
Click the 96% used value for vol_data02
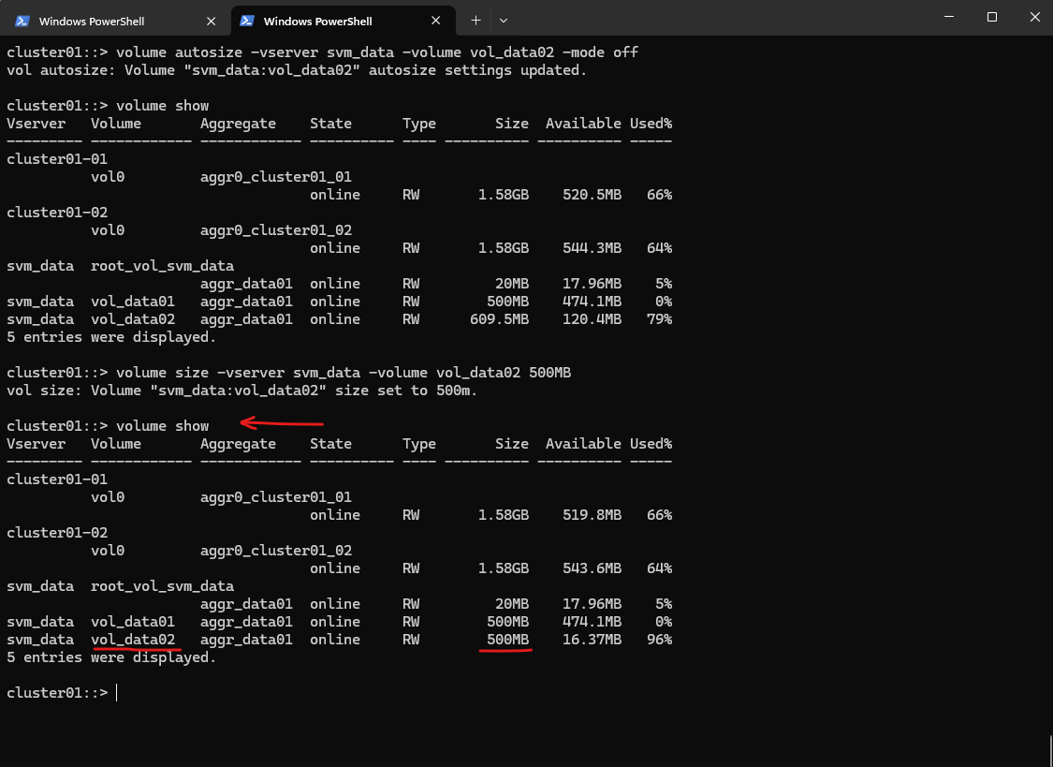click(659, 640)
